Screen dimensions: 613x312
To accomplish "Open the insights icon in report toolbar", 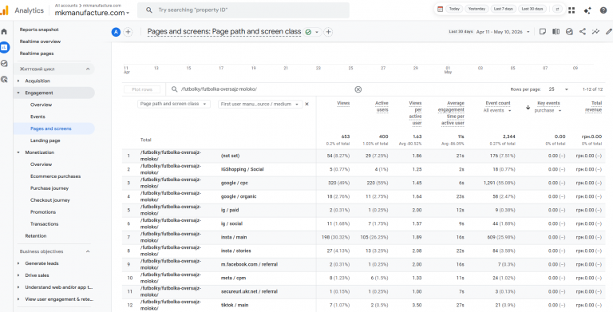I will pyautogui.click(x=569, y=32).
